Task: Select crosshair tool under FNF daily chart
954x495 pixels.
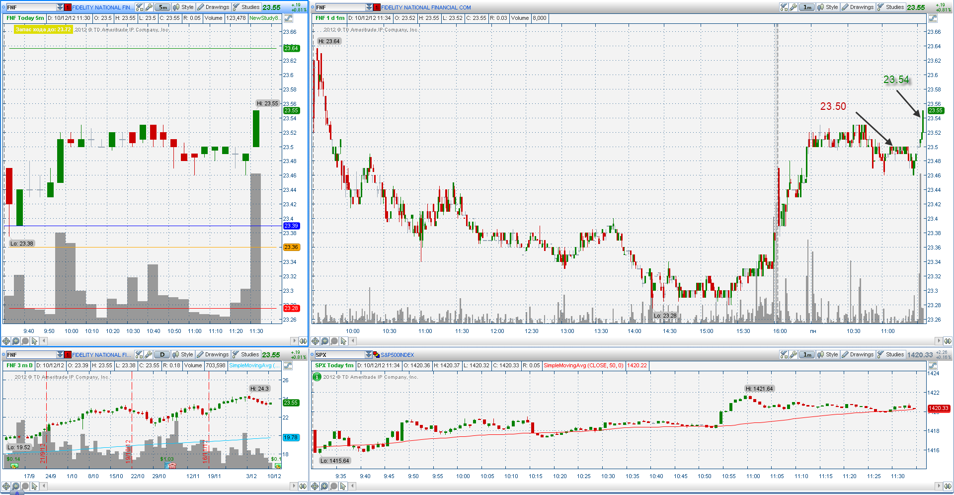Action: (x=6, y=486)
